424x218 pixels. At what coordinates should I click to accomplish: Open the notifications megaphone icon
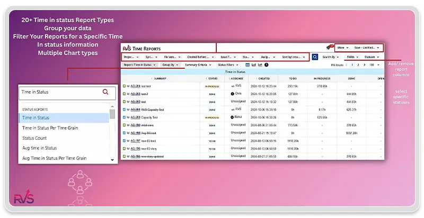329,47
